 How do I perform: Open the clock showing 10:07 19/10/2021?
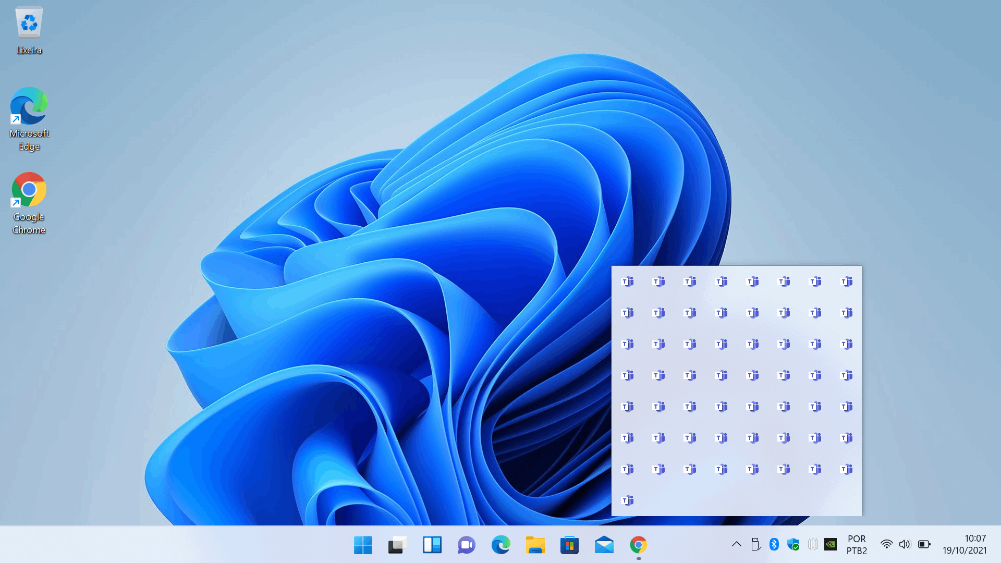pos(965,545)
